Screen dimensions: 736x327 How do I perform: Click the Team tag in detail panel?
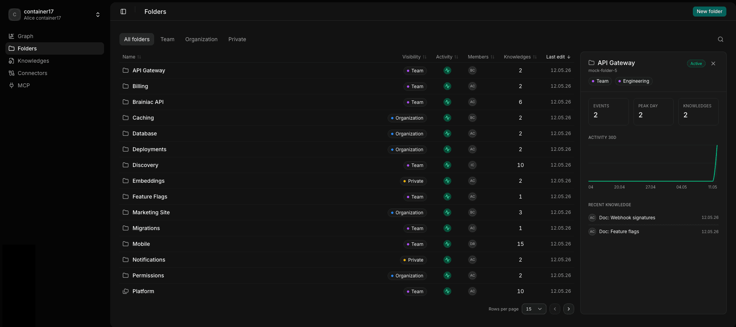point(600,81)
